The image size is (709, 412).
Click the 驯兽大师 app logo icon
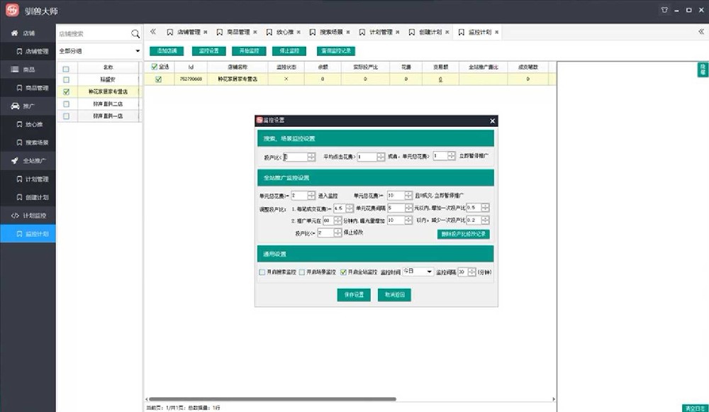12,11
